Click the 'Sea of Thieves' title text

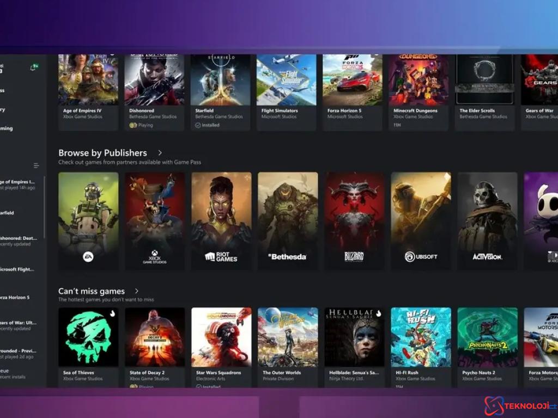coord(78,372)
